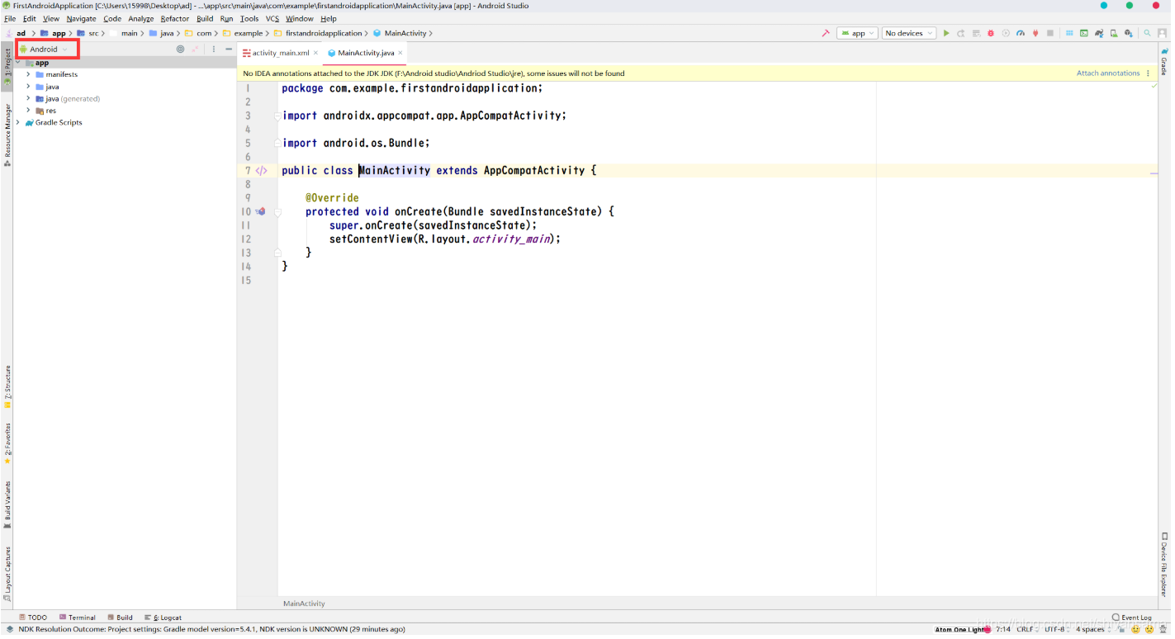The image size is (1175, 639).
Task: Open SDK Manager download icon
Action: point(1129,33)
